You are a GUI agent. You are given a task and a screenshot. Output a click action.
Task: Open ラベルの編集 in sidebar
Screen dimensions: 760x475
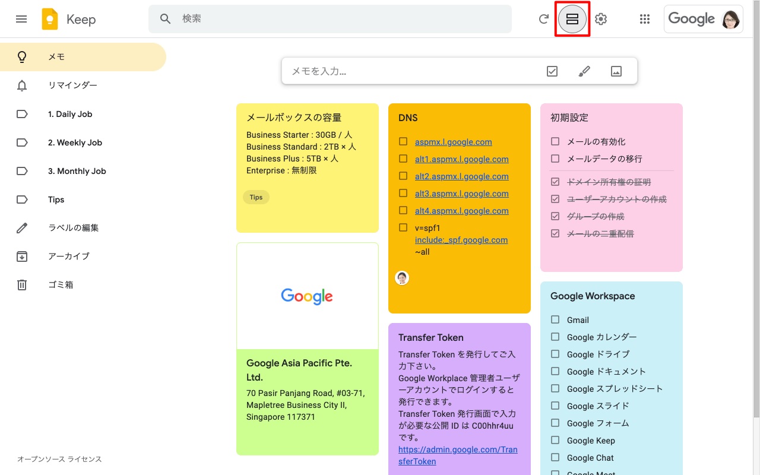(x=83, y=228)
